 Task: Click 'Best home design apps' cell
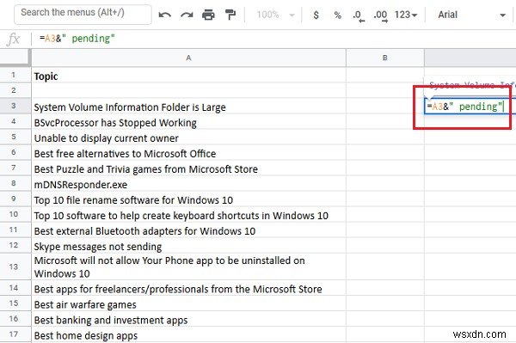click(188, 334)
